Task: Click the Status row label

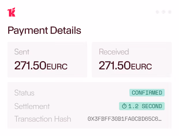Action: 24,93
